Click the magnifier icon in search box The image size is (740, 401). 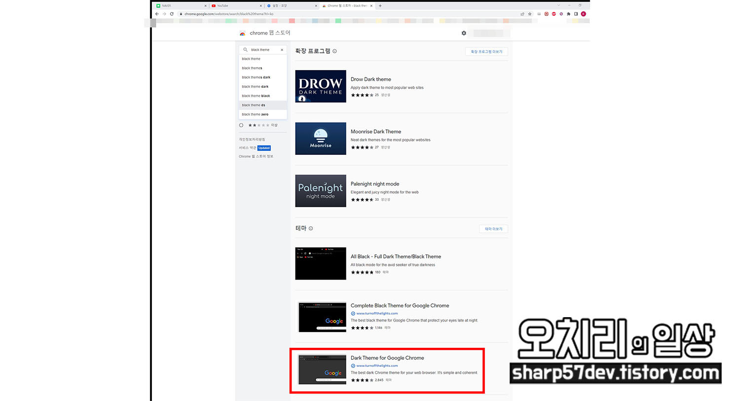245,50
